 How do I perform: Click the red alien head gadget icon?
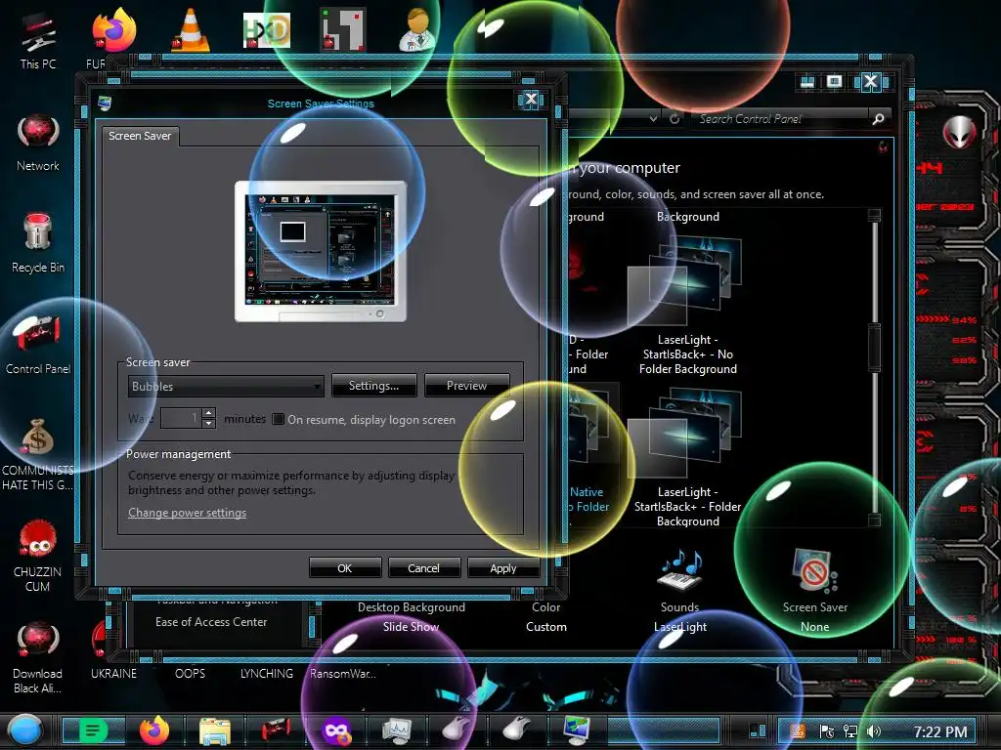coord(959,133)
